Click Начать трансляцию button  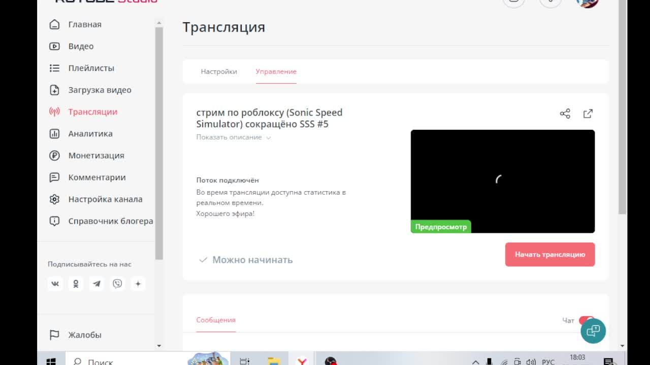(x=550, y=254)
